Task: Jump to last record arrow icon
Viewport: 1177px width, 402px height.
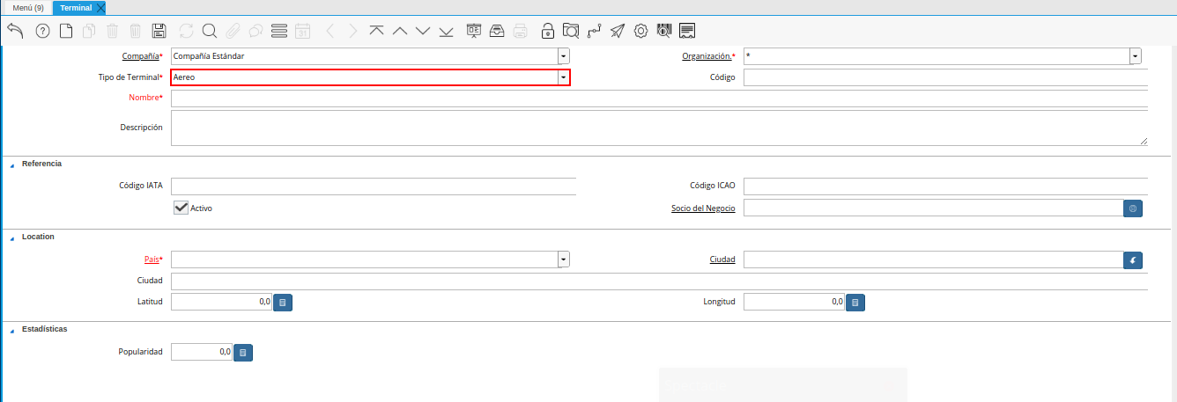Action: (446, 31)
